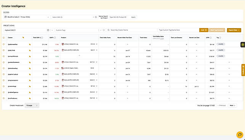Open the chat support bubble icon

point(240,135)
